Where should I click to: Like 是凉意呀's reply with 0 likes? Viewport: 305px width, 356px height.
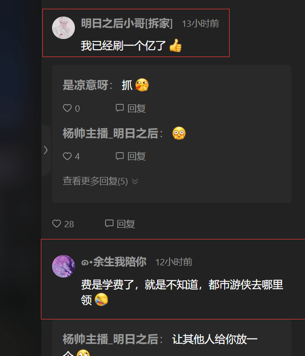(67, 108)
